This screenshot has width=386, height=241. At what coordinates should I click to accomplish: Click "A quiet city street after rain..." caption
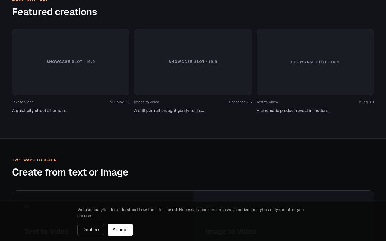point(40,111)
